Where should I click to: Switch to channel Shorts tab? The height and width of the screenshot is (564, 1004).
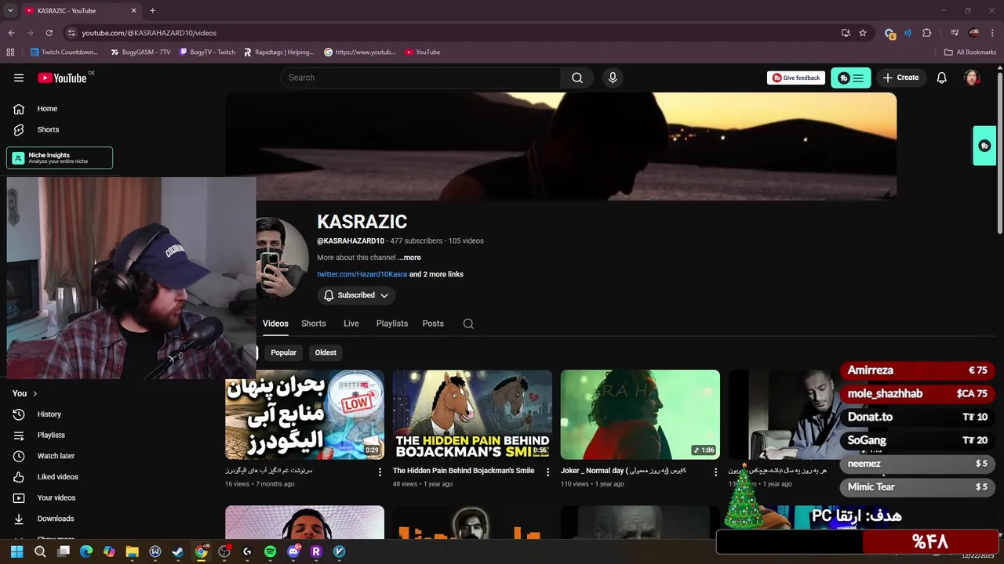click(313, 324)
